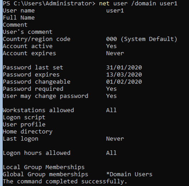Click the Password last set date 31/01/2020
The image size is (189, 186).
coord(124,68)
